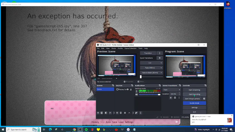Screen dimensions: 235x132
Task: Open the Scale to Window preview dropdown
Action: click(109, 79)
